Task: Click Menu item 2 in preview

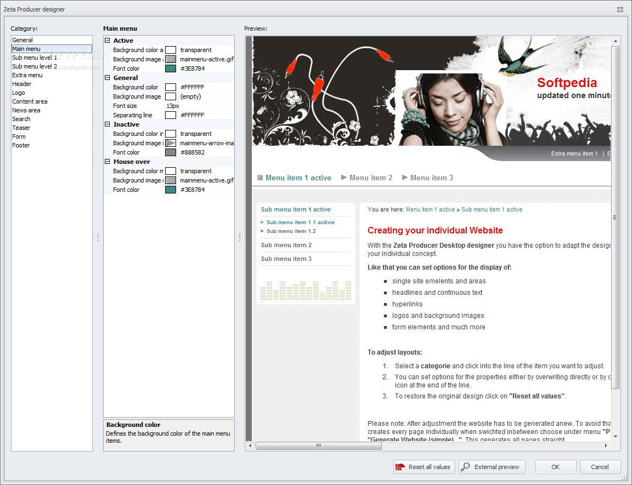Action: coord(370,178)
